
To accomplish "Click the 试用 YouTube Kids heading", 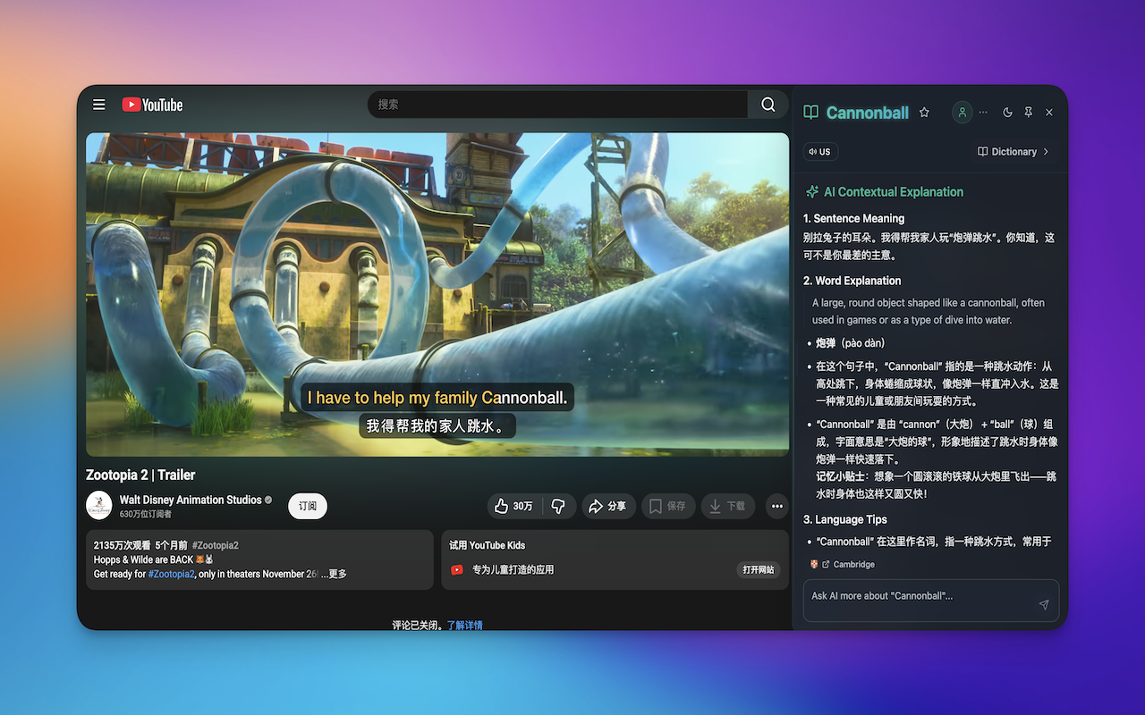I will click(x=487, y=545).
